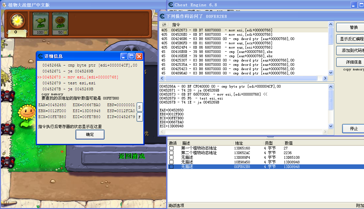Click the EAX=00452650 register in the dialog
Screen dimensions: 364x209
click(x=52, y=105)
